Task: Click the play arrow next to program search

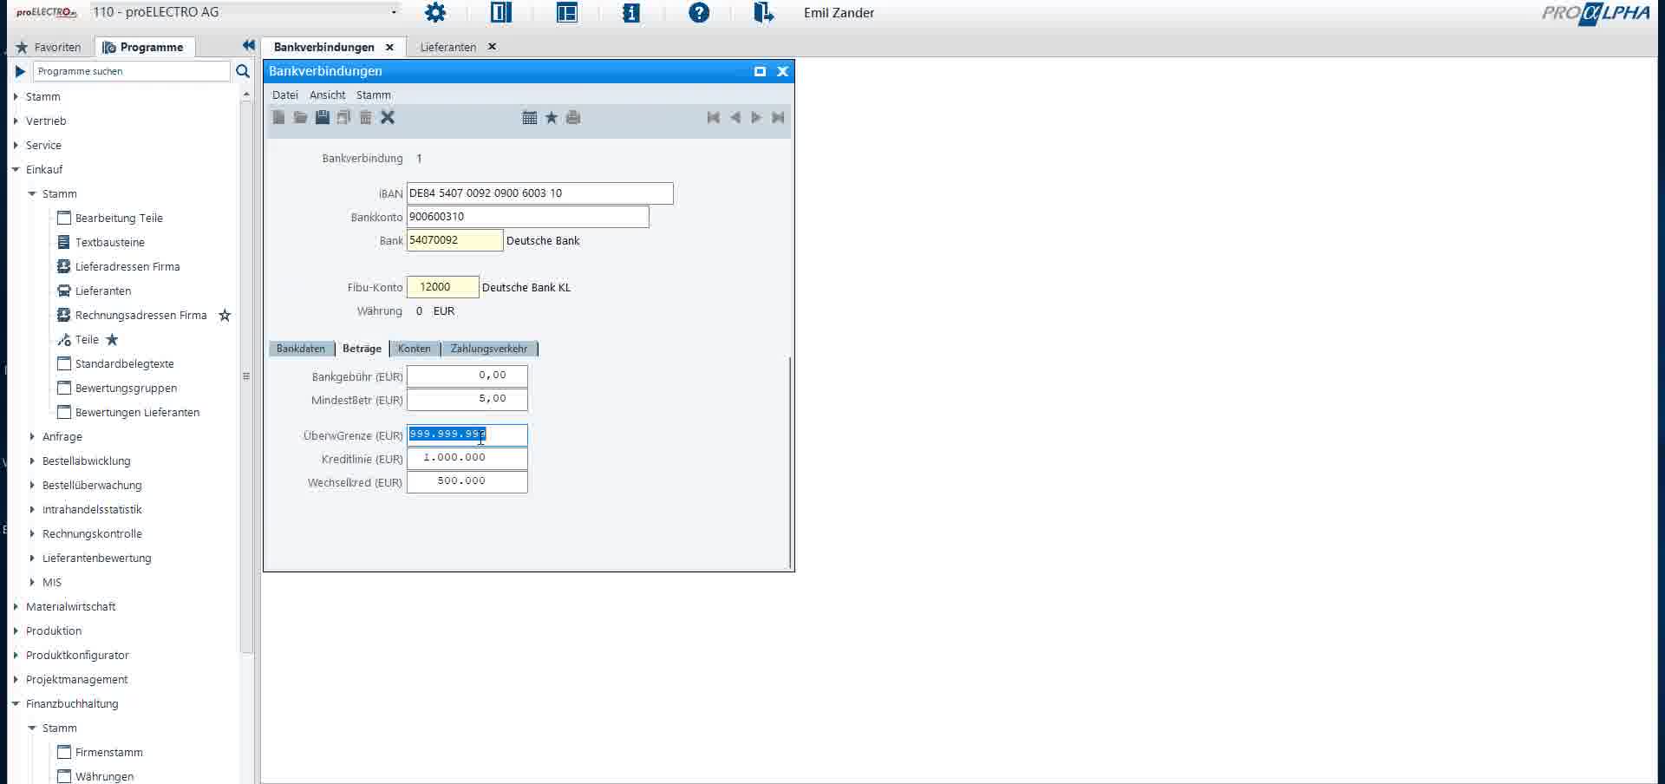Action: tap(20, 71)
